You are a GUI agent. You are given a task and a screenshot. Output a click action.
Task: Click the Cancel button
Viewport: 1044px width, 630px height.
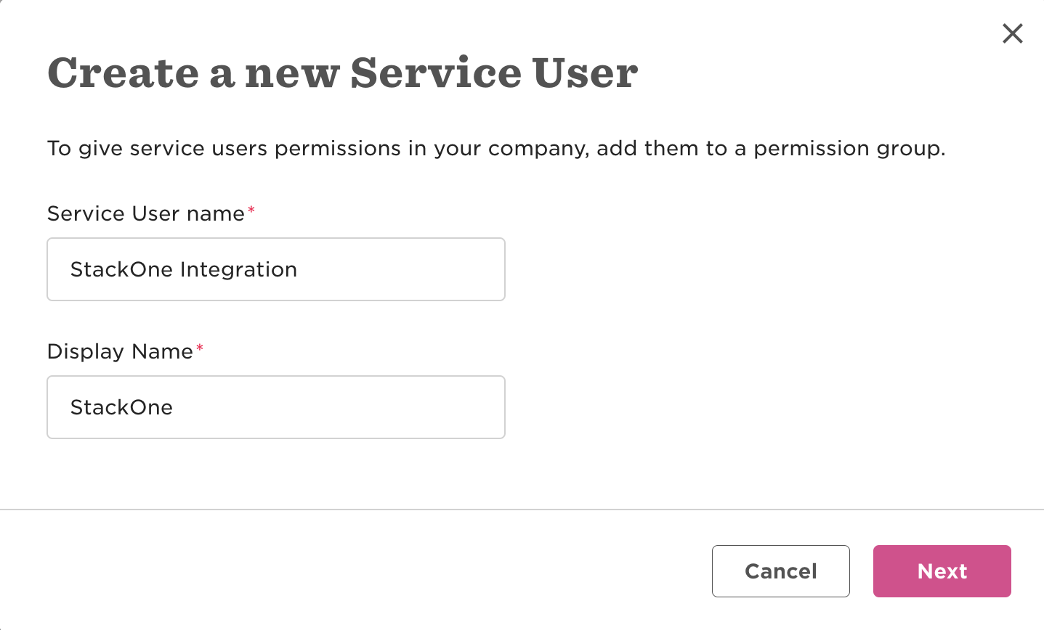click(780, 571)
